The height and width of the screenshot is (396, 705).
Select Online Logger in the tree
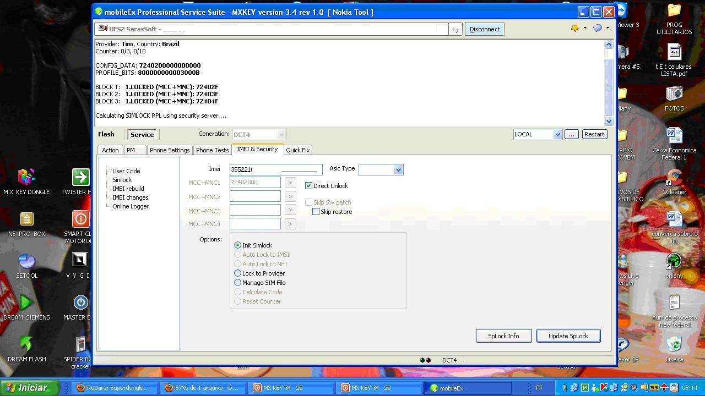(x=131, y=206)
